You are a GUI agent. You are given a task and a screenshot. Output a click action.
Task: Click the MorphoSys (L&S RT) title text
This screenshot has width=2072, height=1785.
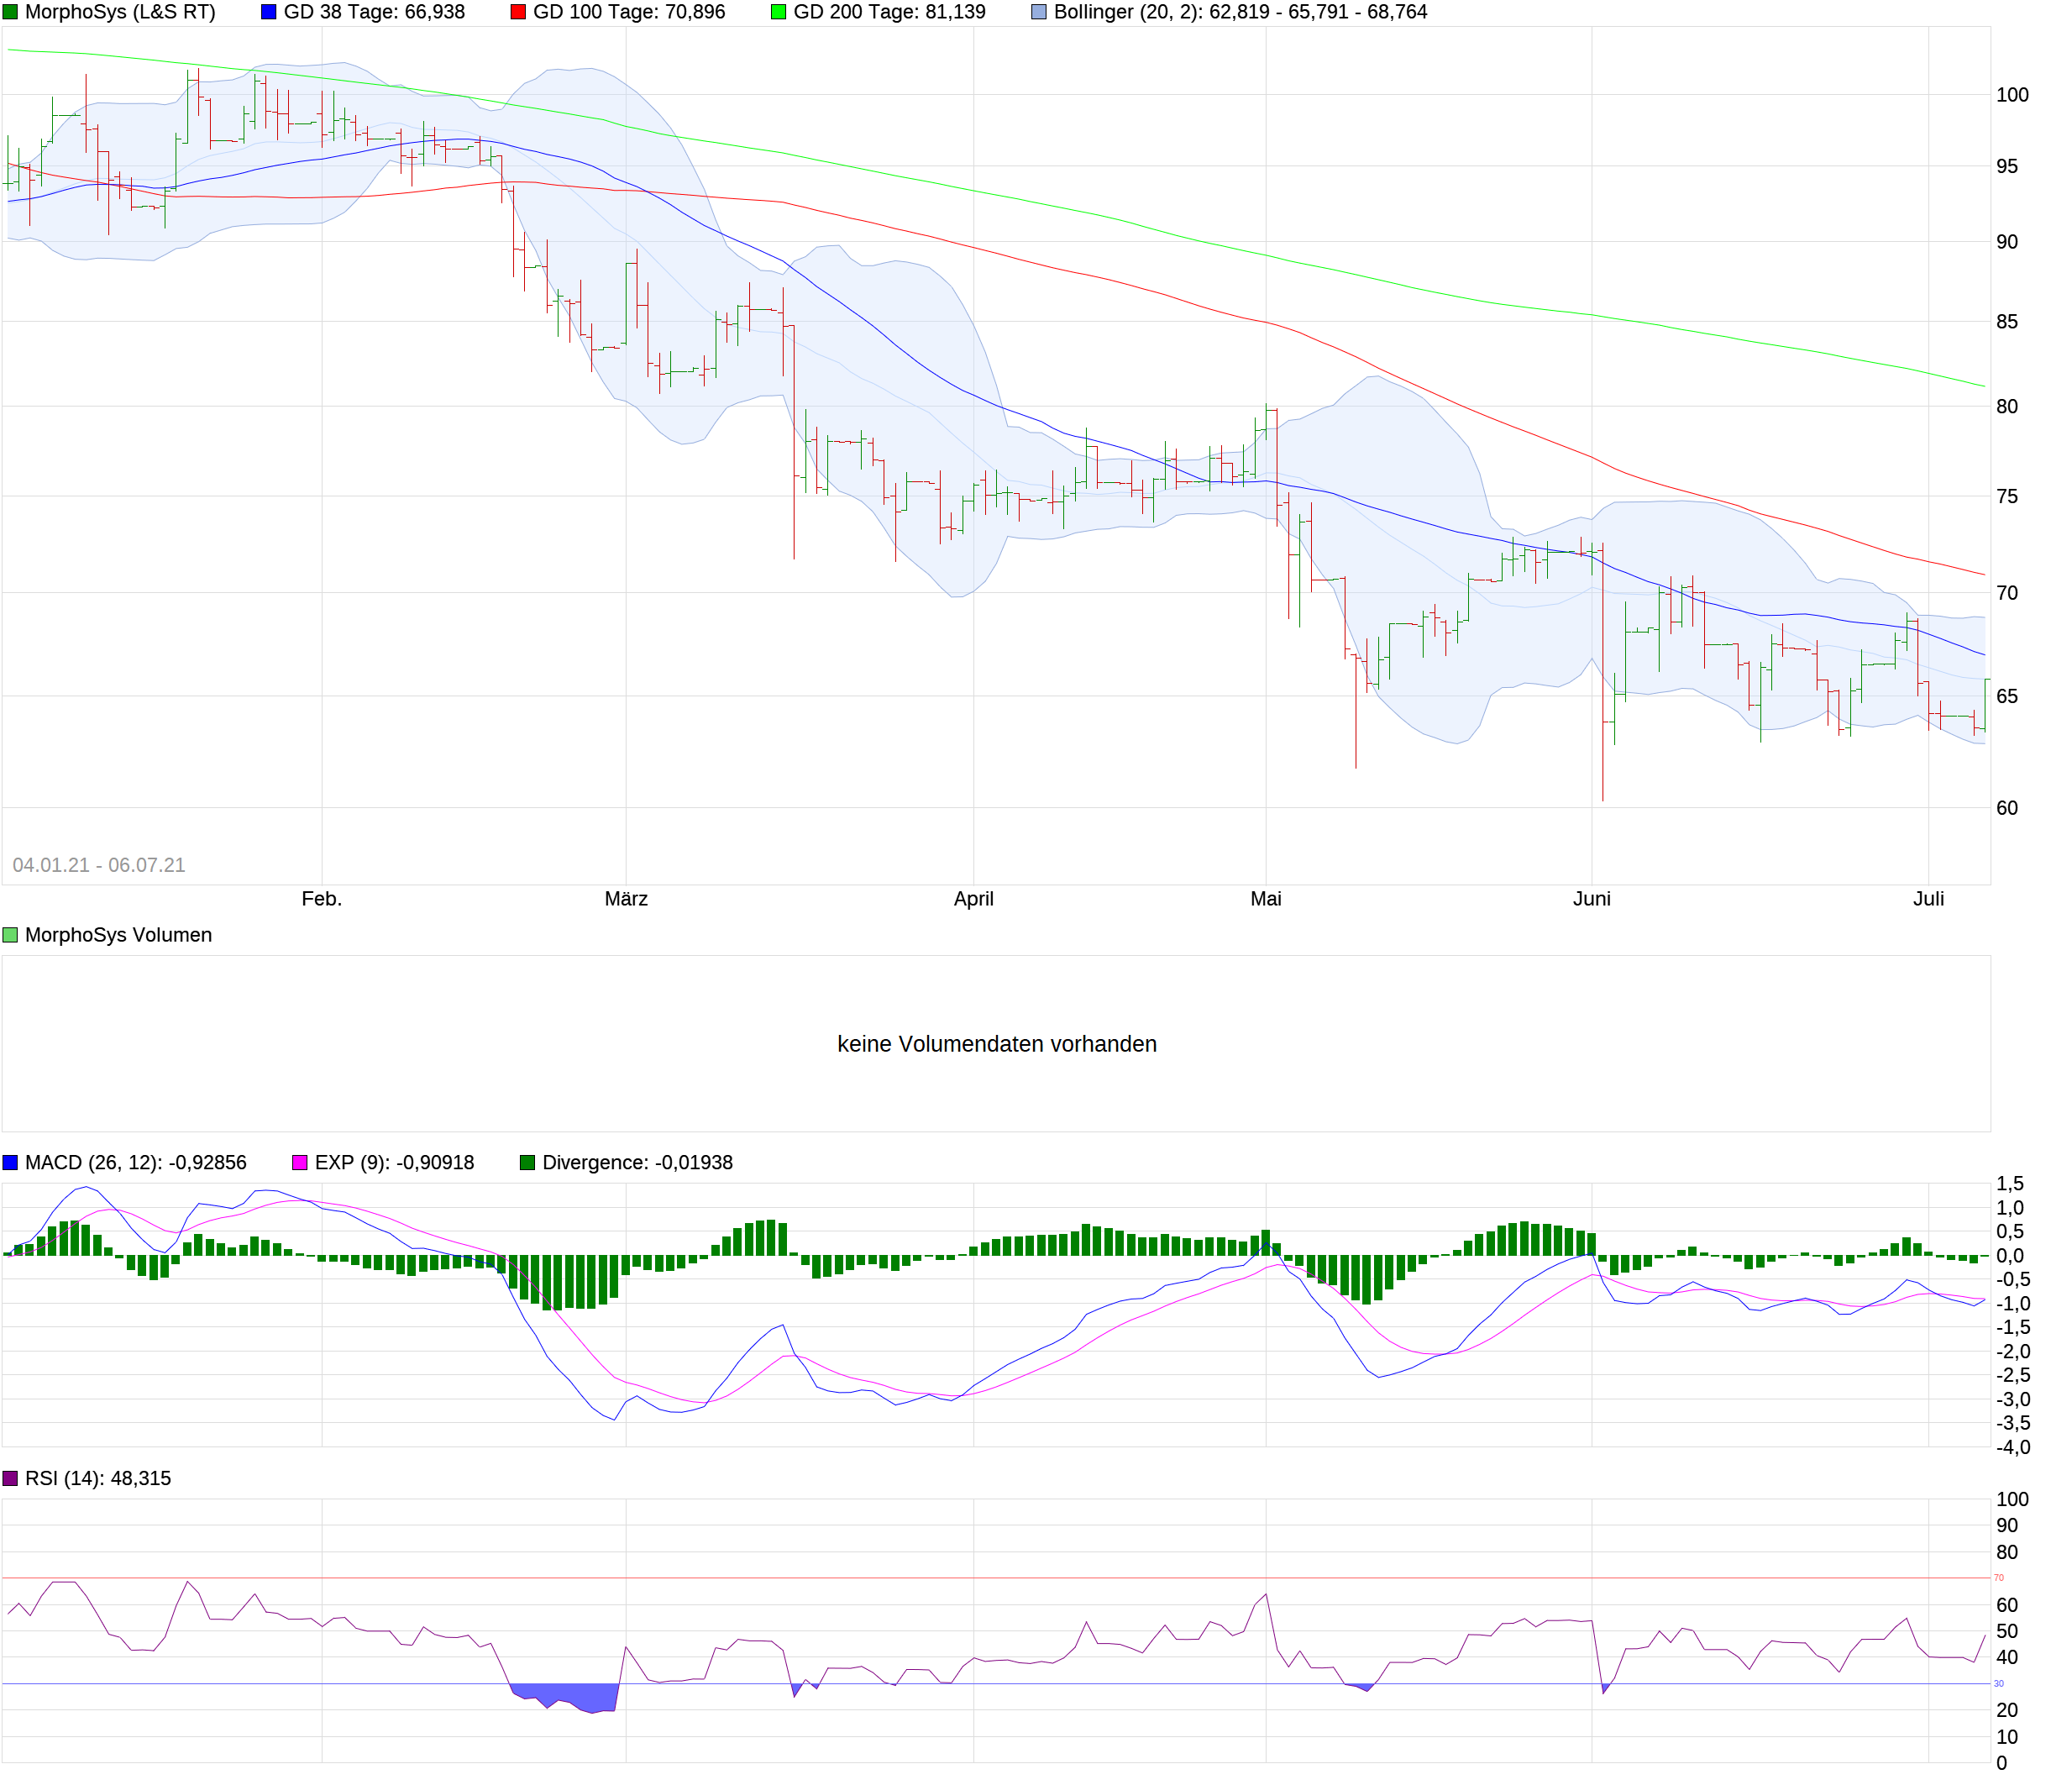point(120,12)
